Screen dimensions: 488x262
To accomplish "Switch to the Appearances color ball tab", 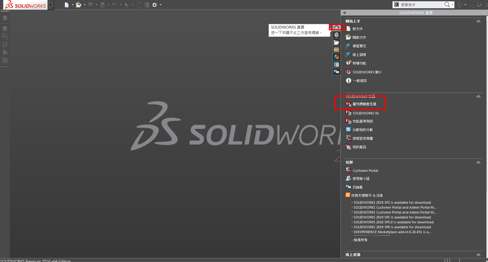I will click(x=336, y=57).
